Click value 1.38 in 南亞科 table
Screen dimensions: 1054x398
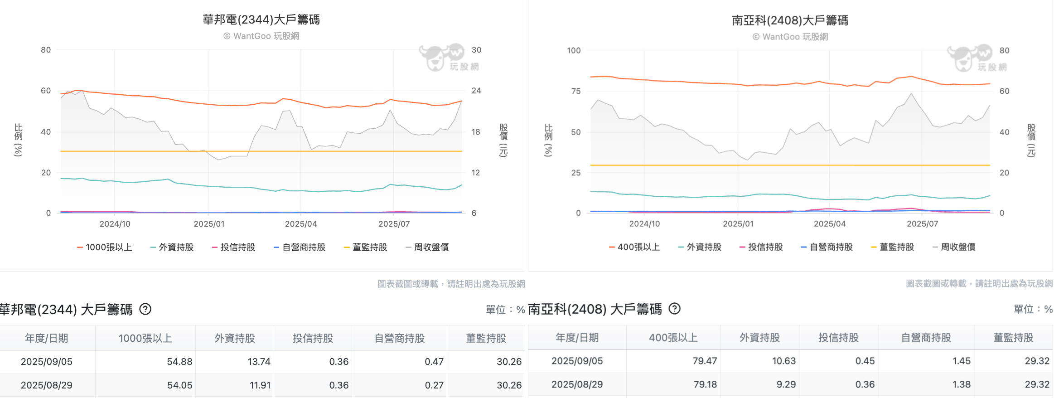(x=962, y=384)
